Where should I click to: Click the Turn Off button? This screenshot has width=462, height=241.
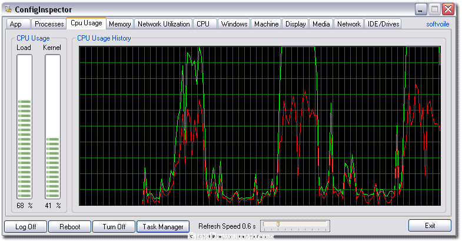(114, 226)
